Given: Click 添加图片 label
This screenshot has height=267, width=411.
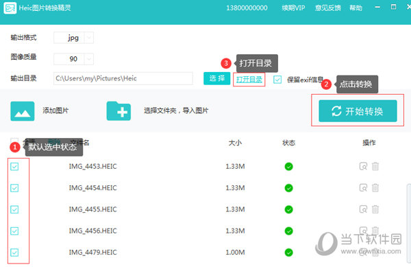Looking at the screenshot, I should click(x=55, y=111).
